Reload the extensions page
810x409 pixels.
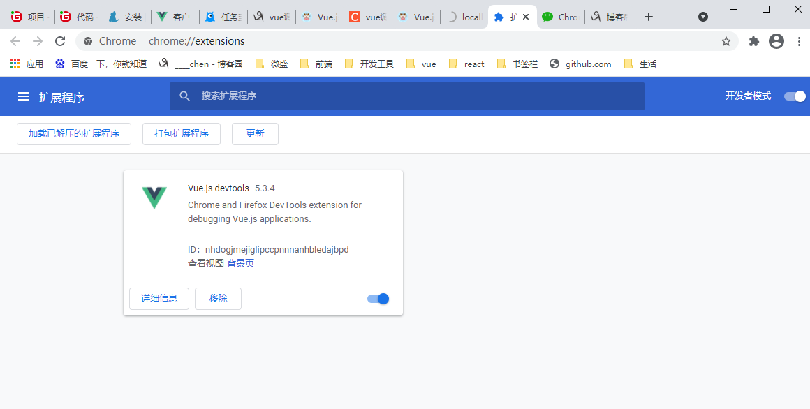tap(61, 41)
